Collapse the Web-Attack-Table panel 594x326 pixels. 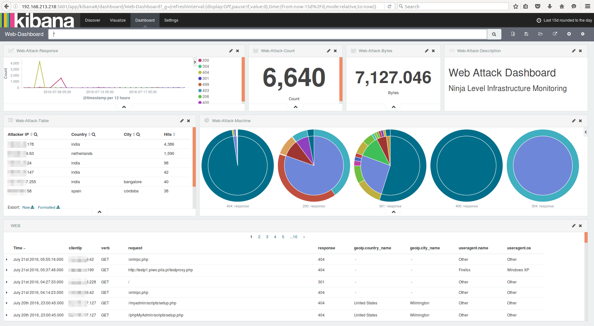pyautogui.click(x=99, y=212)
